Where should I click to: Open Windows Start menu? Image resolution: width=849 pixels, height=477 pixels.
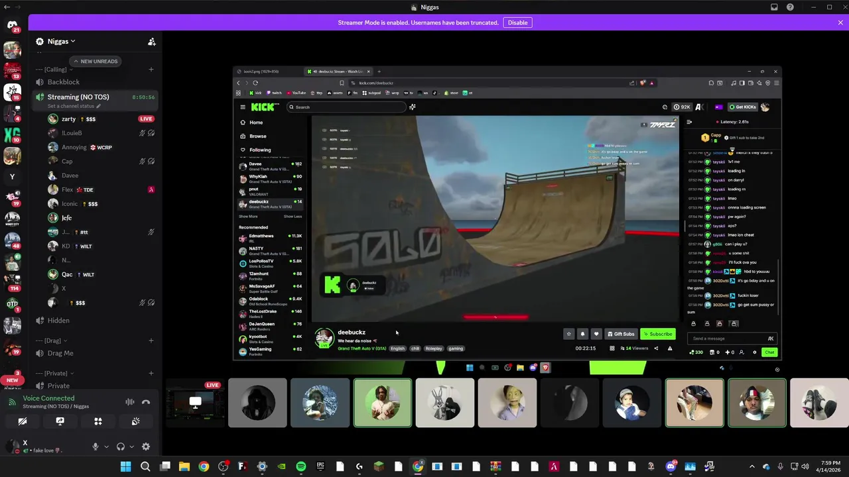[x=125, y=466]
